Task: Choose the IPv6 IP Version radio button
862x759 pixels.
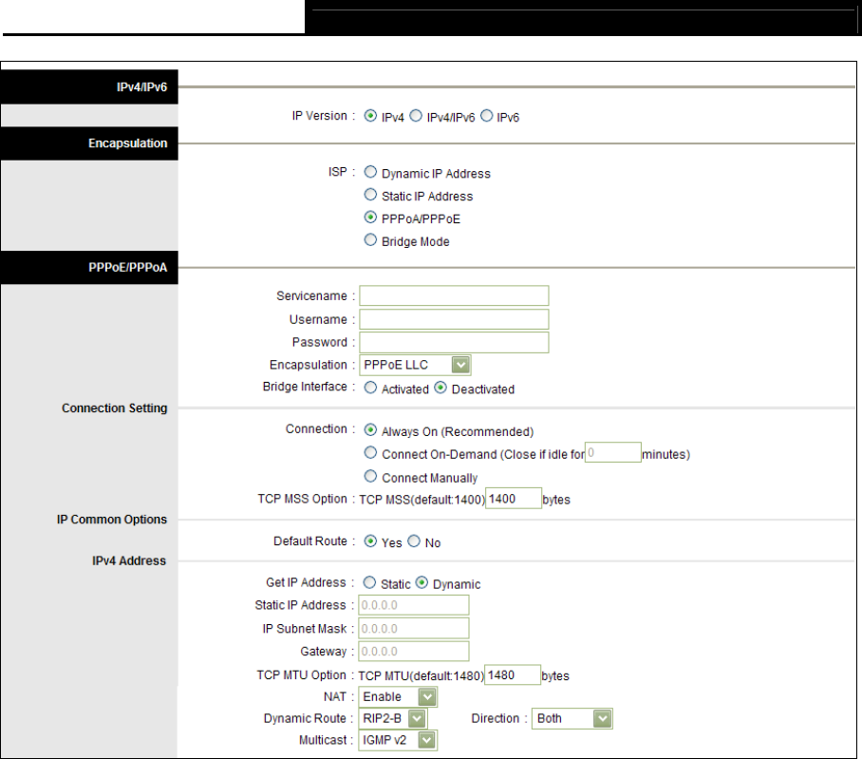Action: click(486, 116)
